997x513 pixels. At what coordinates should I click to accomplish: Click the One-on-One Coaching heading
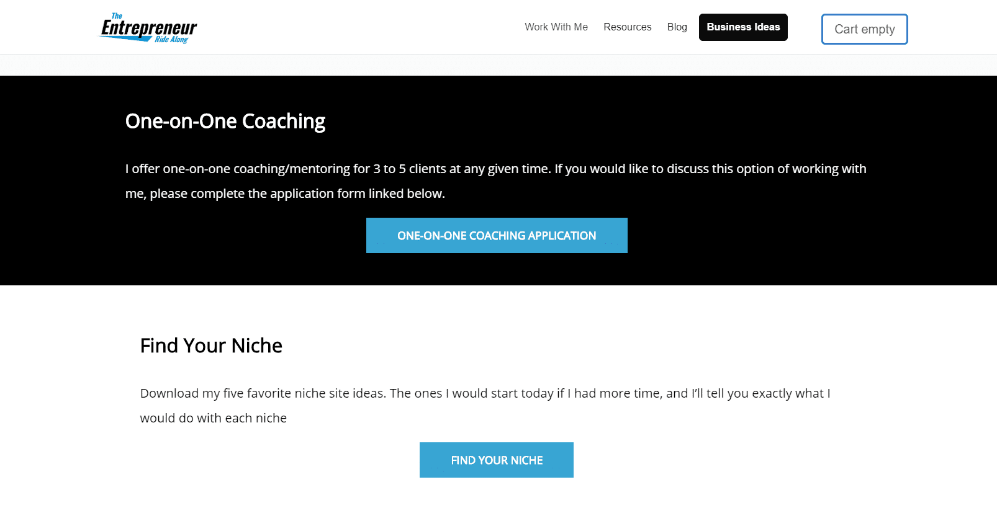tap(225, 121)
